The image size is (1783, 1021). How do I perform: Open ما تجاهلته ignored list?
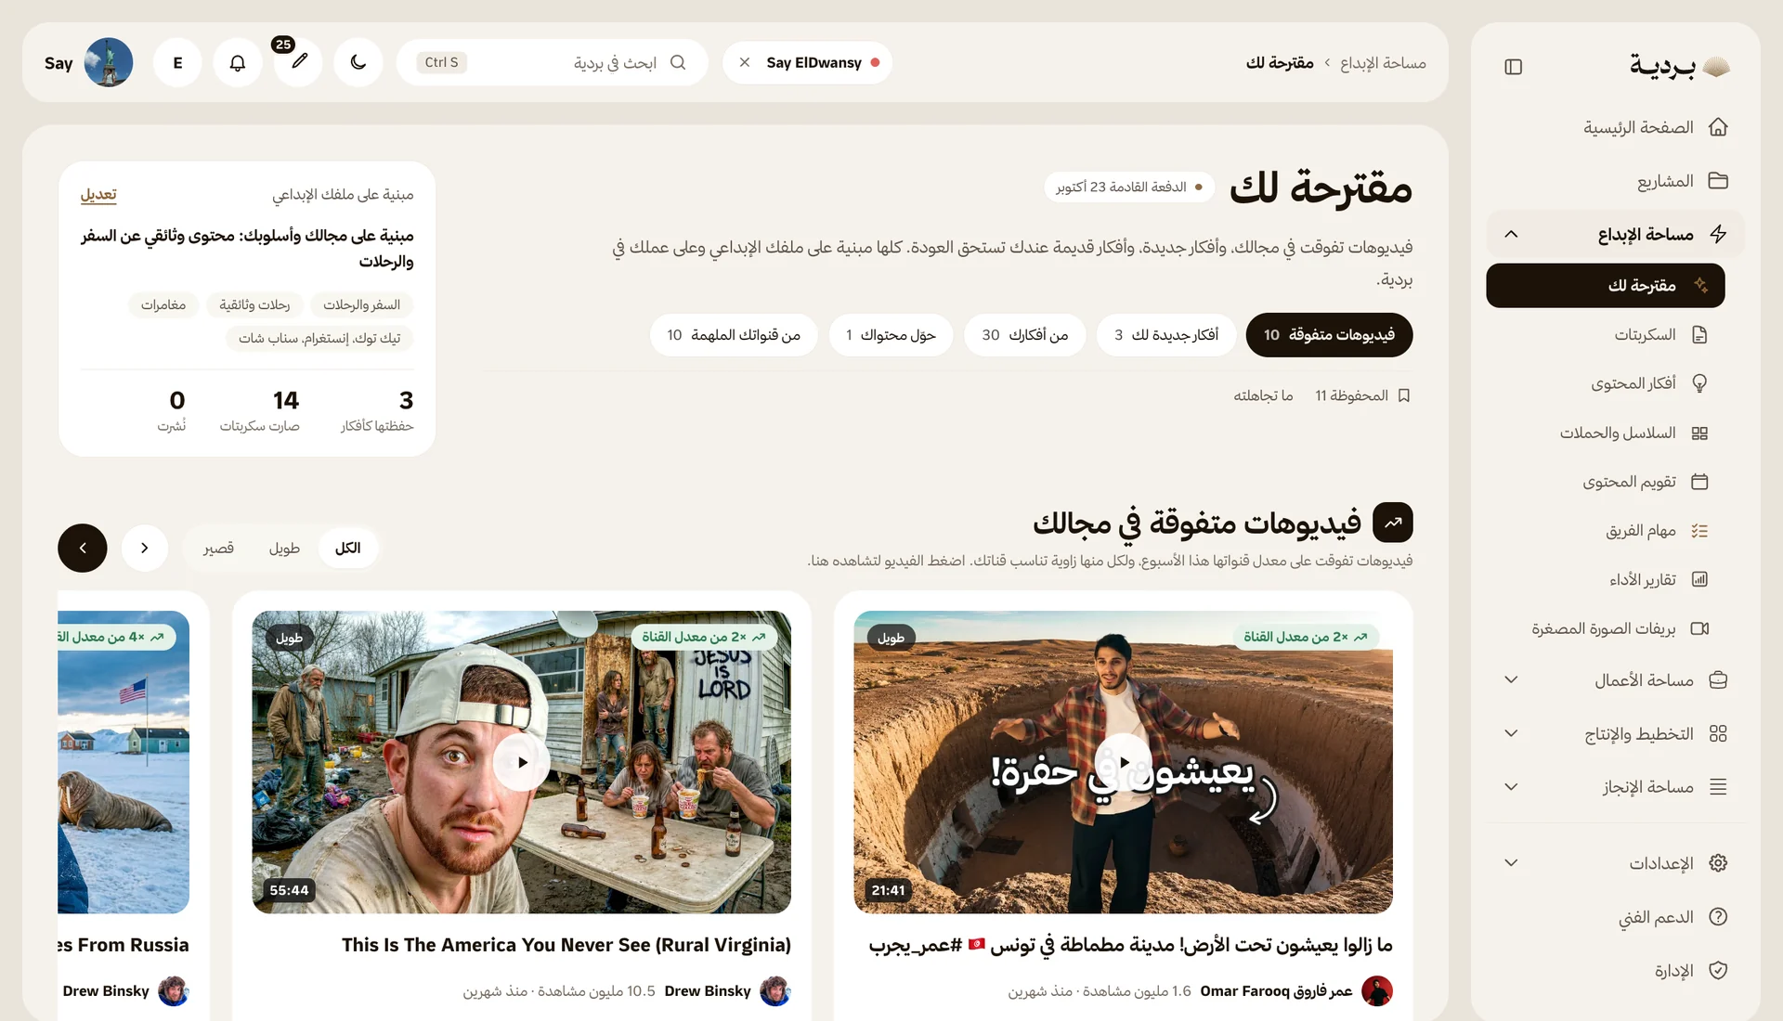(1263, 396)
